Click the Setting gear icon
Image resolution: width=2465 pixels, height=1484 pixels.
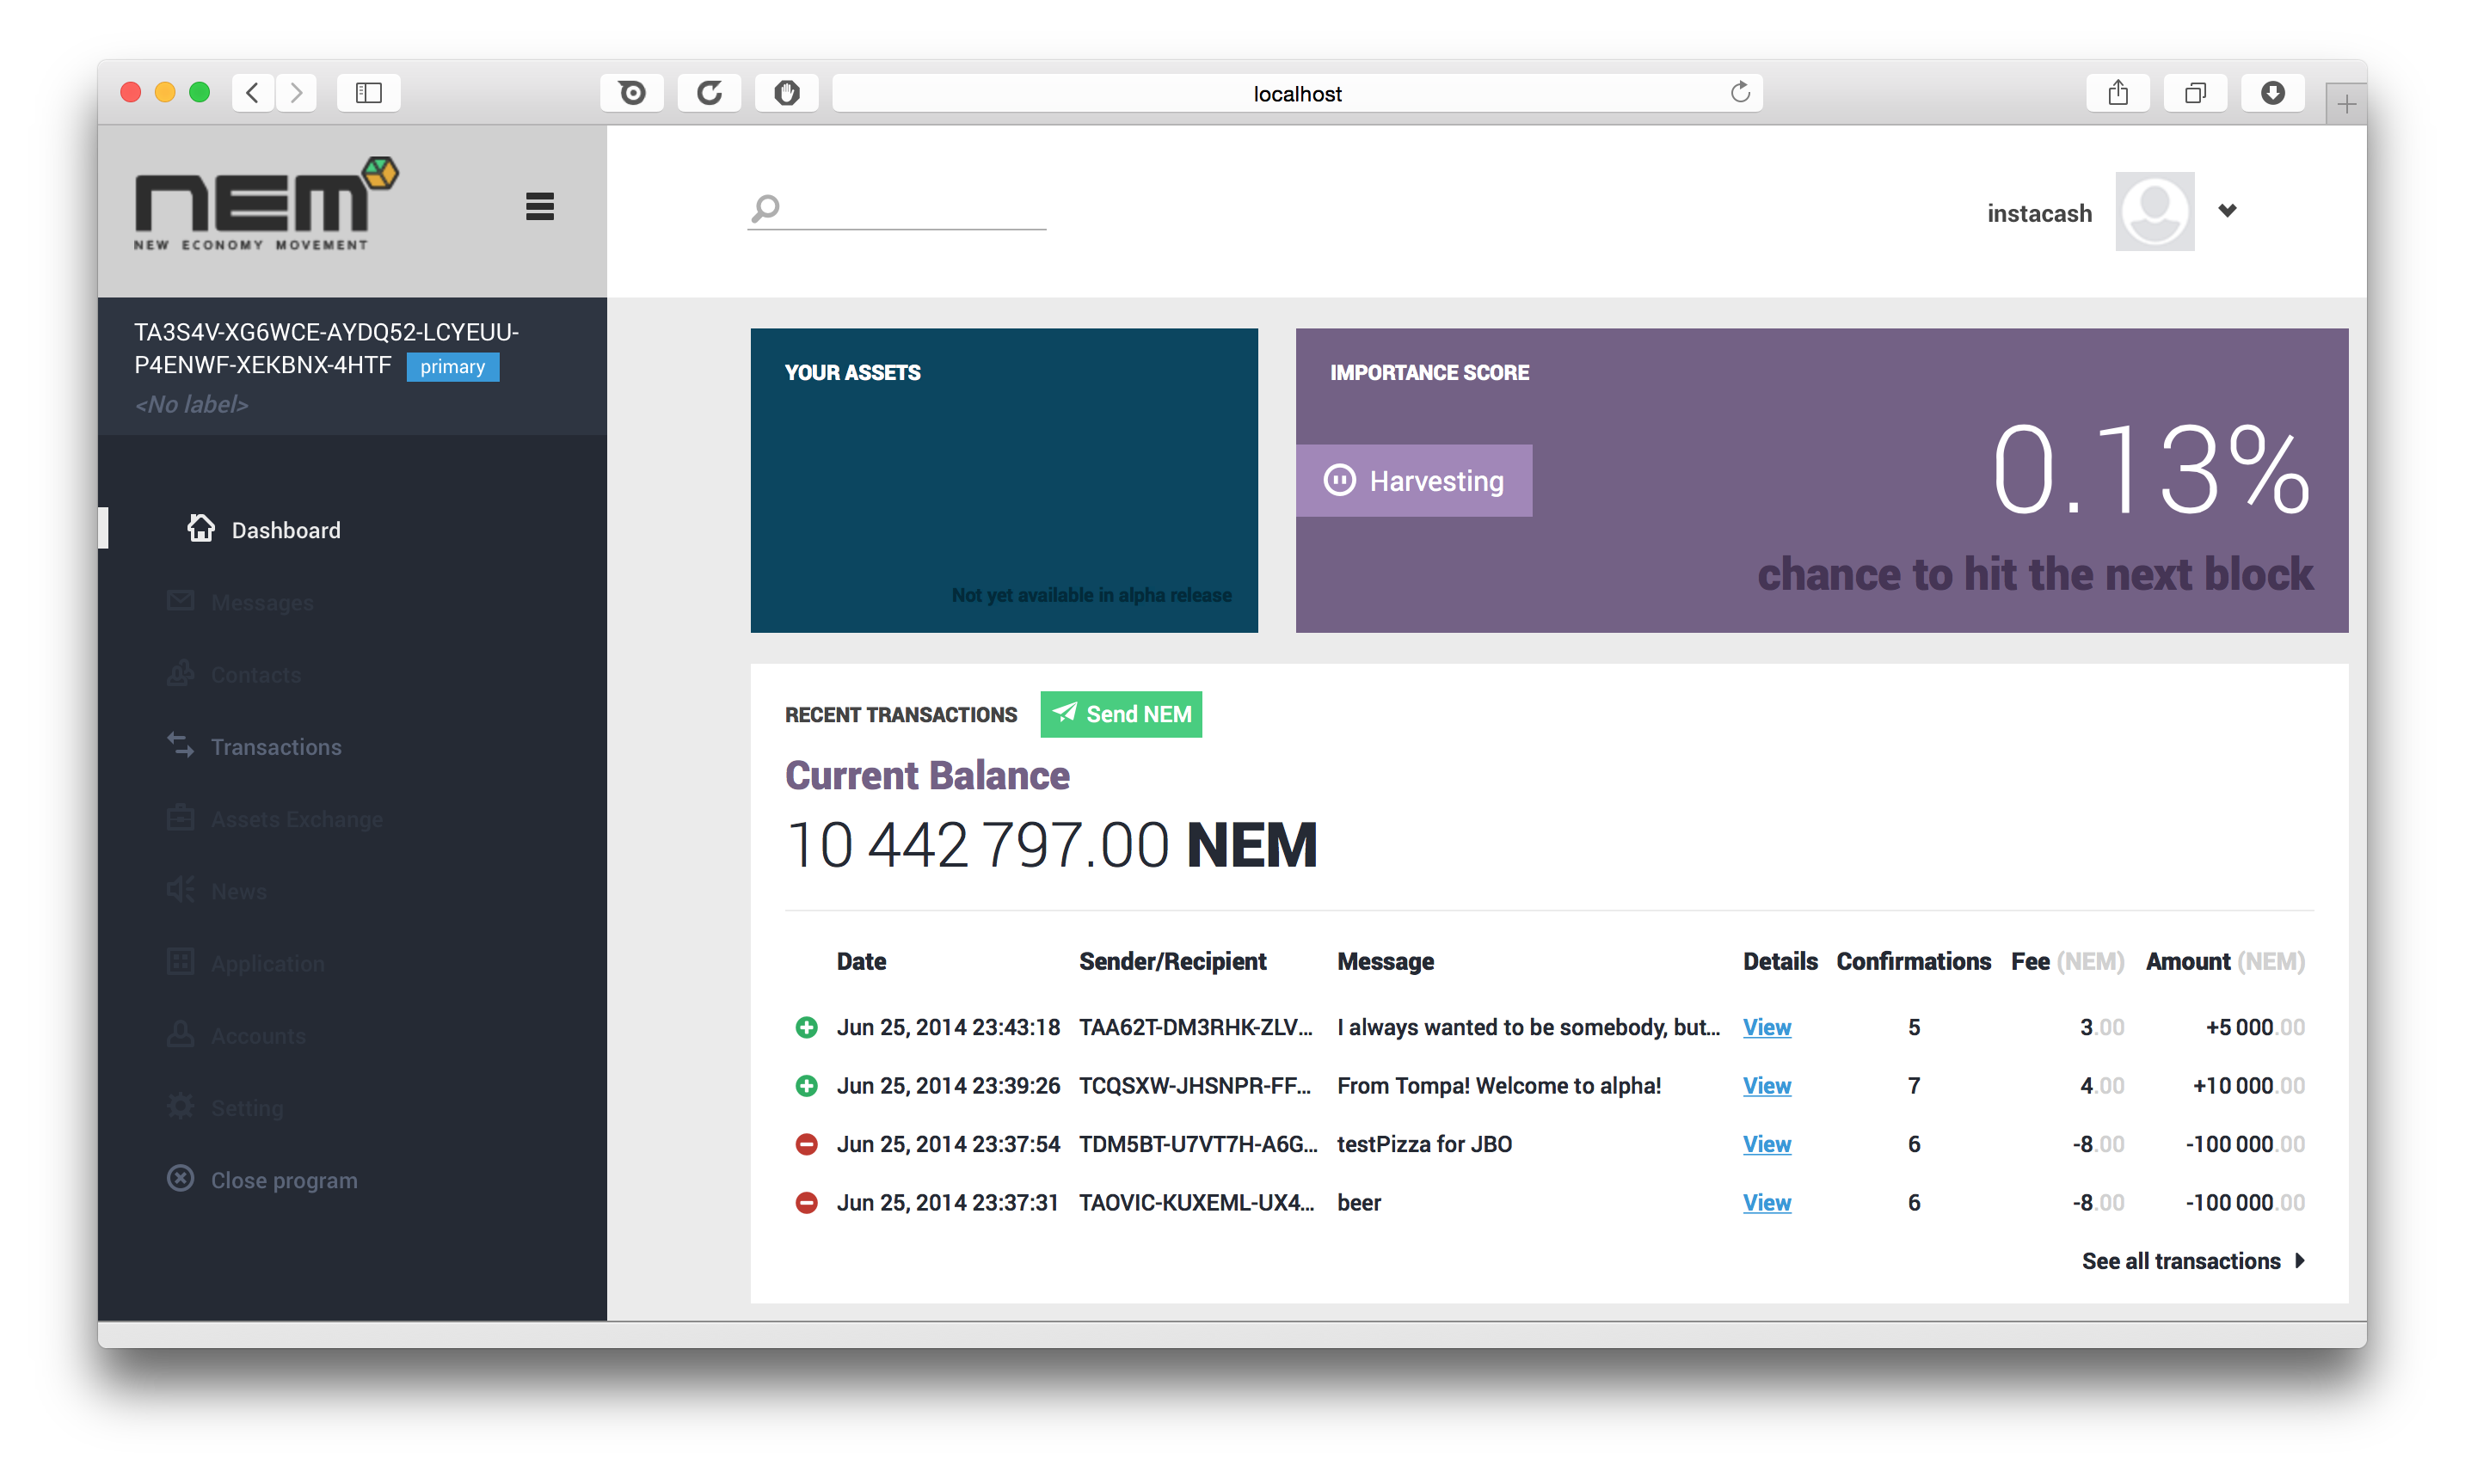pos(180,1106)
